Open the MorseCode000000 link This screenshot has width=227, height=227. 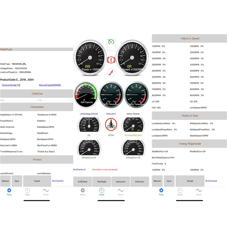coord(50,85)
